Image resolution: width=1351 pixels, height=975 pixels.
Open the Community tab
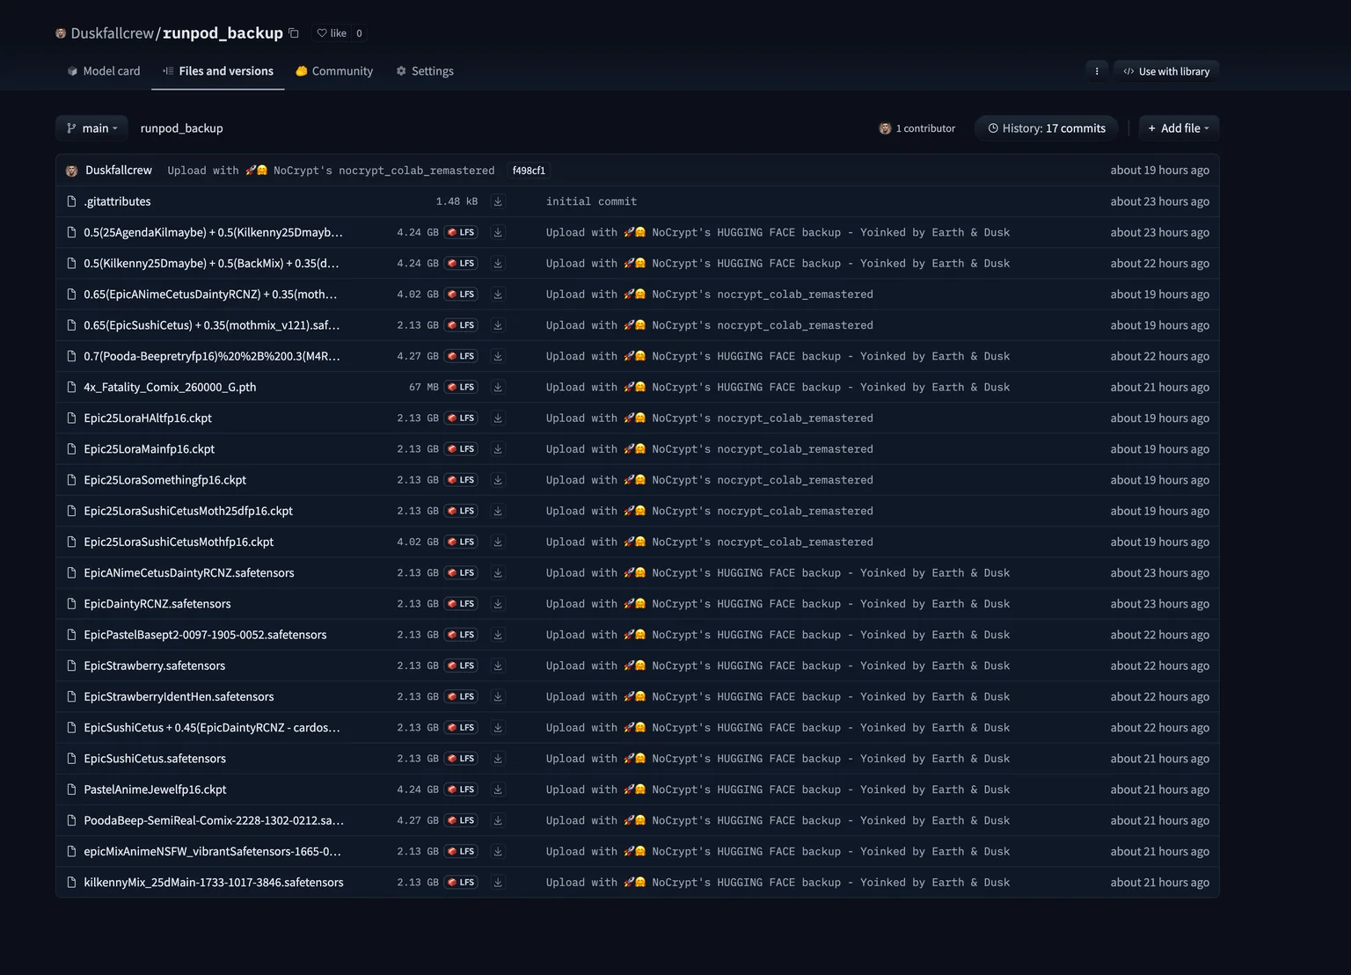pyautogui.click(x=334, y=71)
